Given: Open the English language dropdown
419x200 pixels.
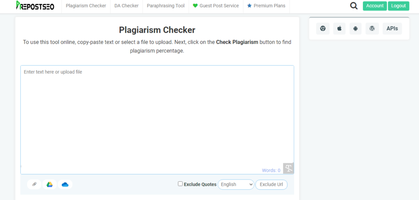Looking at the screenshot, I should [x=236, y=184].
